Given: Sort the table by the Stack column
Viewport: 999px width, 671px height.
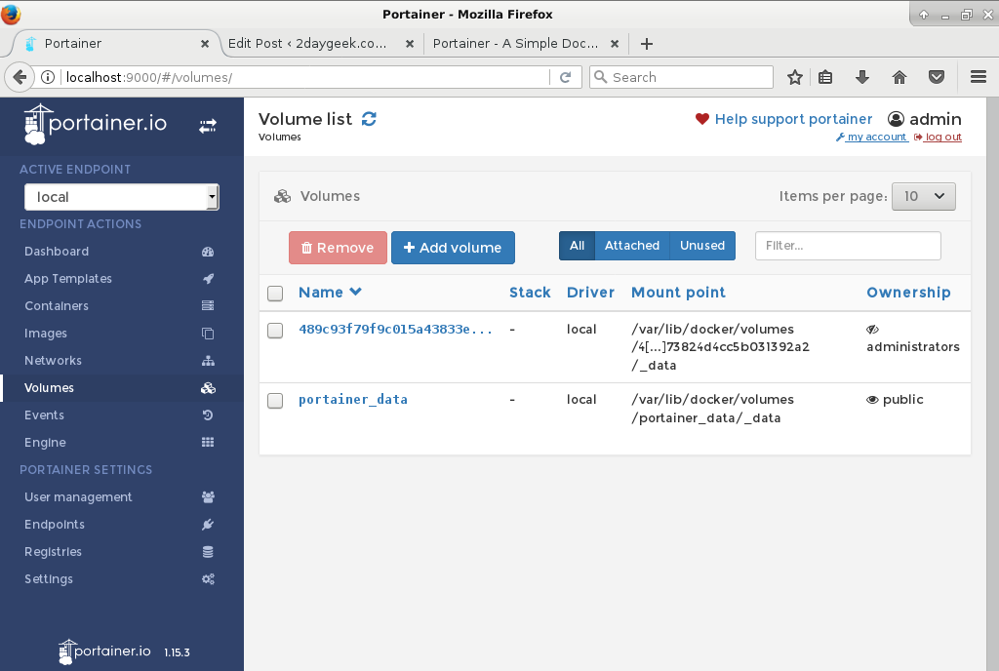Looking at the screenshot, I should pos(530,293).
